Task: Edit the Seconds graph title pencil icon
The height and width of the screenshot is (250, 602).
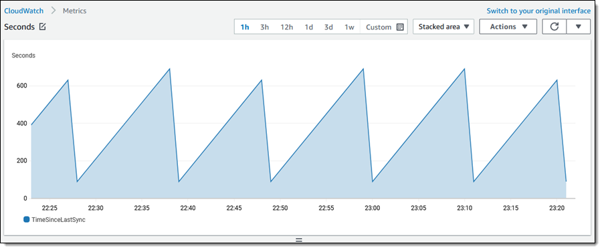Action: (x=43, y=27)
